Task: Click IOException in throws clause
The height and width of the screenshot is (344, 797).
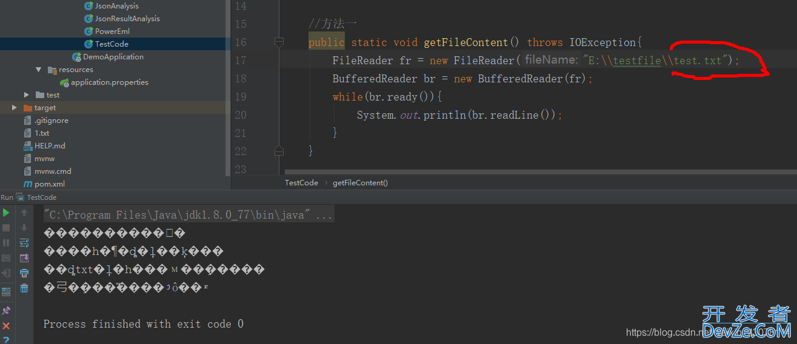Action: coord(602,42)
